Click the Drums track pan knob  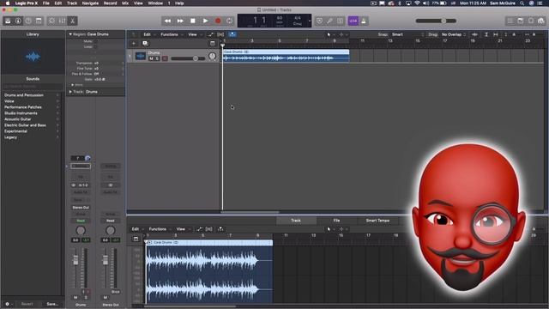tap(212, 56)
